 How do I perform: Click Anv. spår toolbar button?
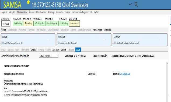point(55,50)
